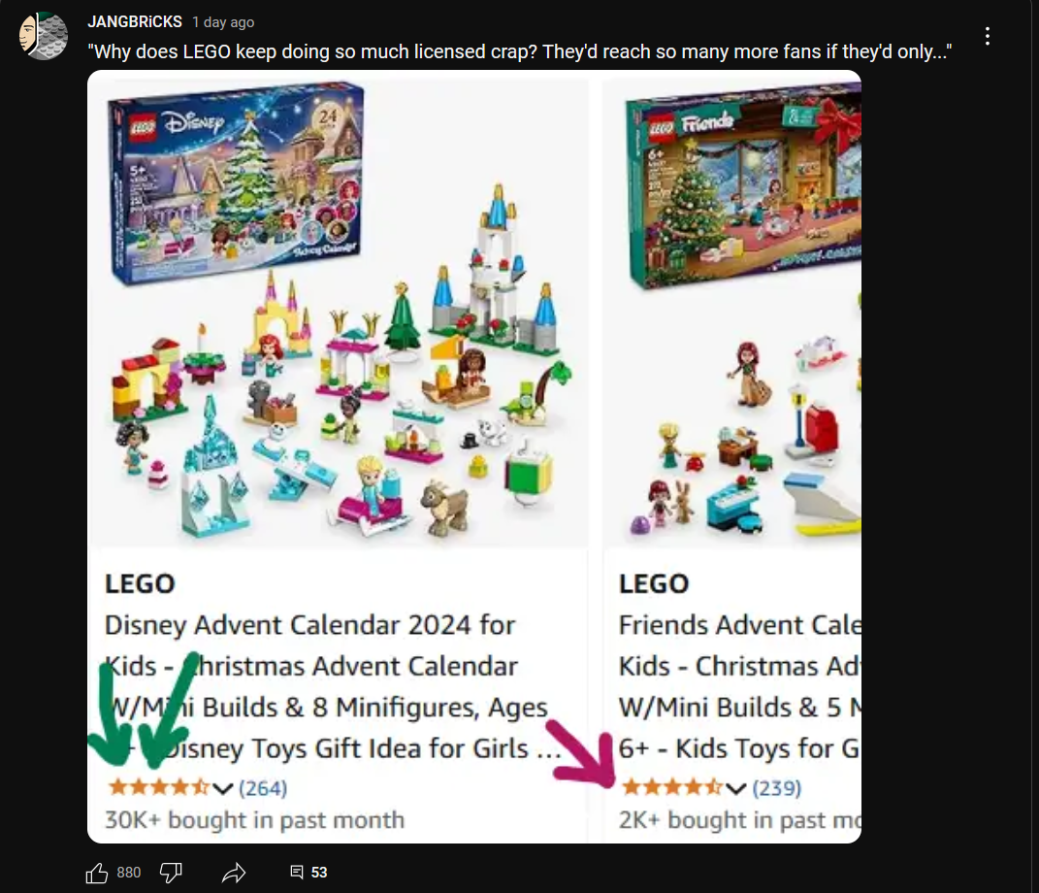
Task: Open the '1 day ago' timestamp link
Action: click(x=223, y=22)
